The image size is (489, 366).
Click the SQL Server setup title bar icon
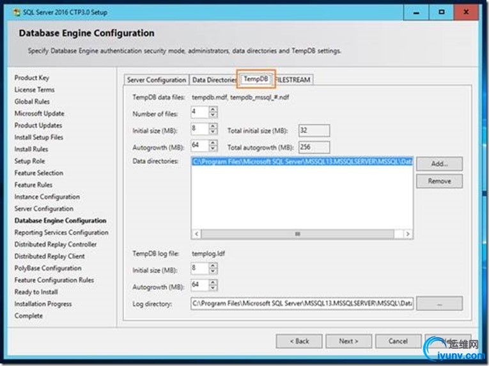(x=16, y=12)
